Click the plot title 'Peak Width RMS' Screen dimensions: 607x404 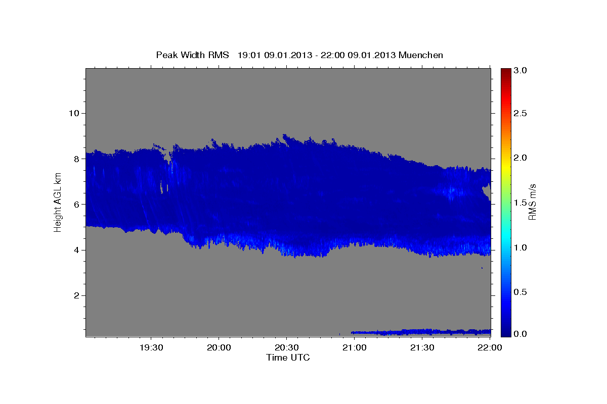tap(192, 55)
